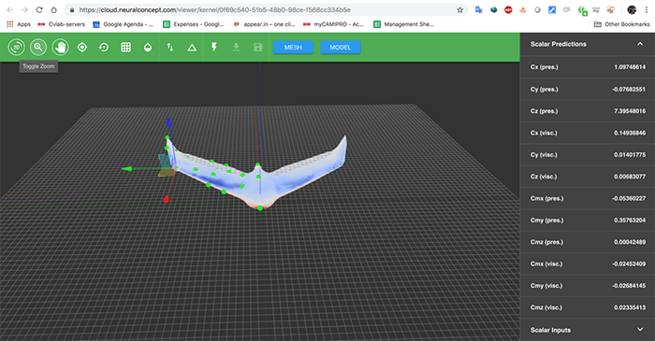
Task: Click the globe extension icon
Action: 494,9
